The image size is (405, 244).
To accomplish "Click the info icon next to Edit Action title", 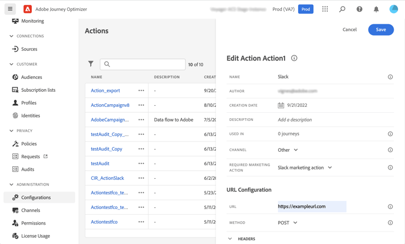I will (294, 58).
